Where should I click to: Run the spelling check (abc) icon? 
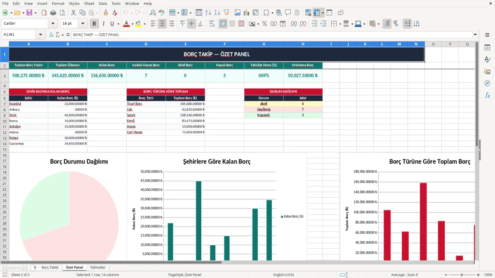click(162, 13)
